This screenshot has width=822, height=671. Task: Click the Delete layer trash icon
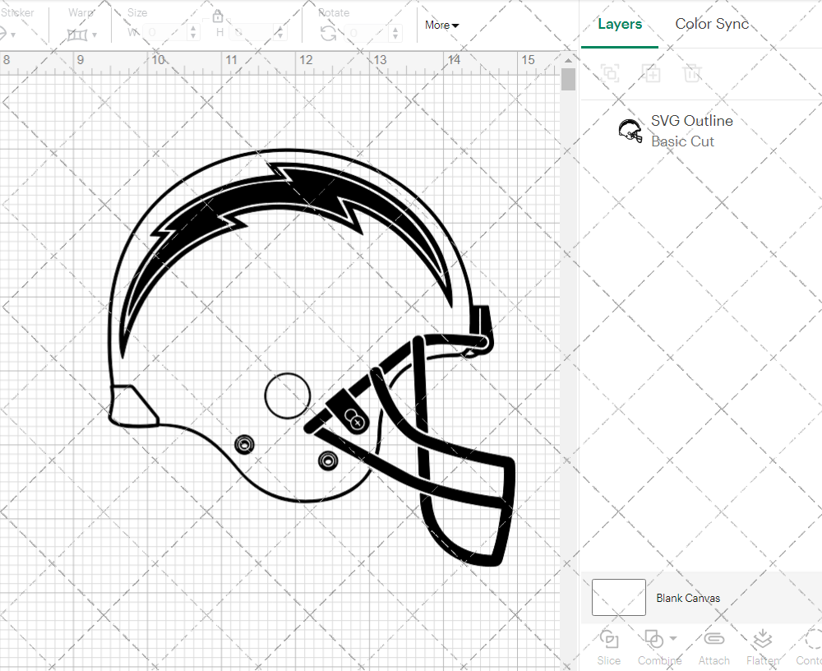click(x=692, y=73)
